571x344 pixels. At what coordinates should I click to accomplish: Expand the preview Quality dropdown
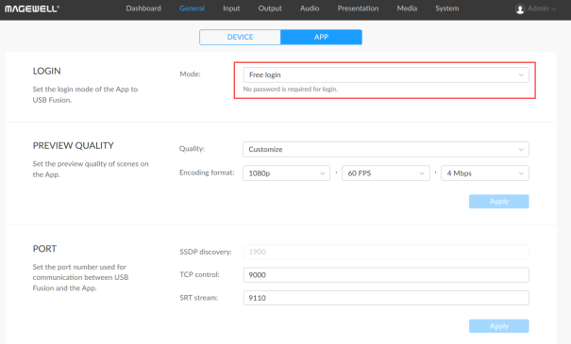point(386,150)
